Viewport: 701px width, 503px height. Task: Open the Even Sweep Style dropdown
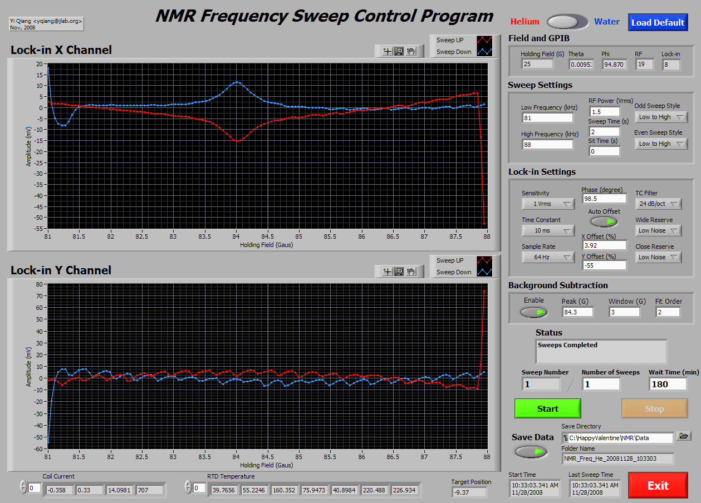click(x=661, y=144)
